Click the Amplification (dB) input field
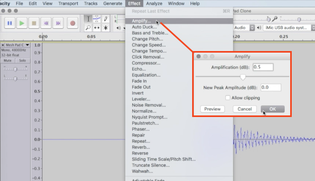This screenshot has height=181, width=315. [x=263, y=67]
